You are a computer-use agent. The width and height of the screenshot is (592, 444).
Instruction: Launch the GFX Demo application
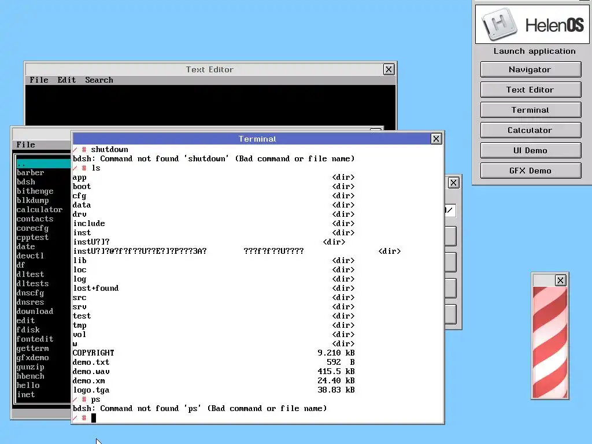(531, 171)
